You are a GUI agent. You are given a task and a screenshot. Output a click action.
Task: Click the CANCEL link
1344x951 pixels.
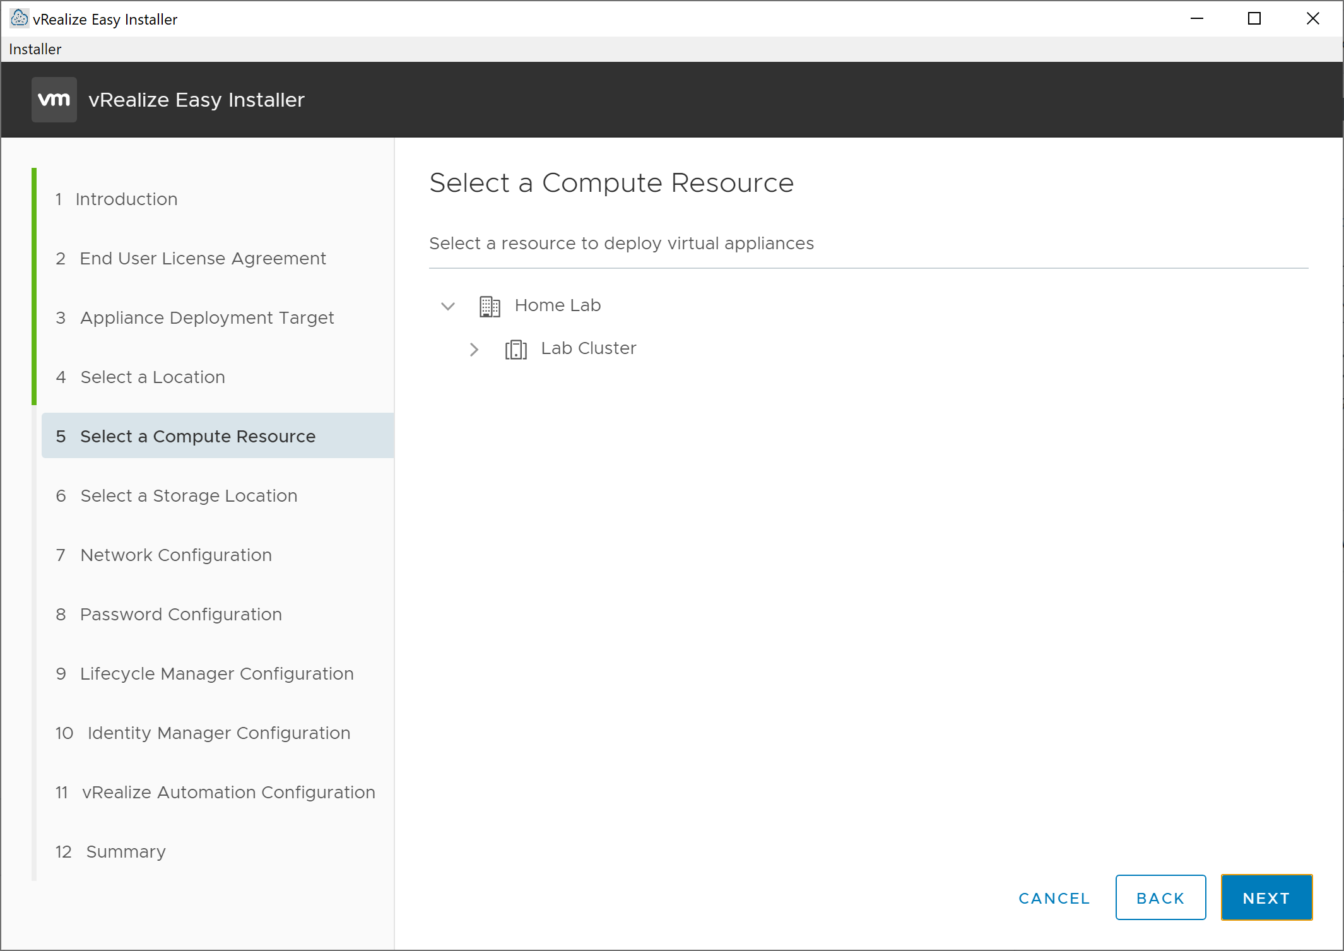tap(1054, 898)
